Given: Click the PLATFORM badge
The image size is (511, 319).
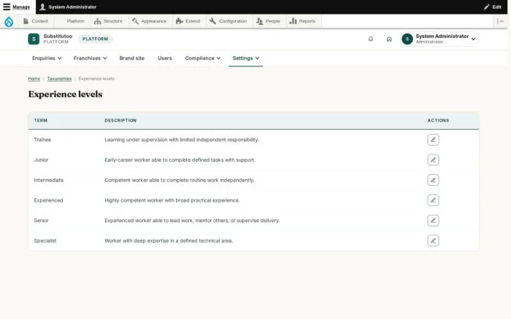Looking at the screenshot, I should 95,39.
